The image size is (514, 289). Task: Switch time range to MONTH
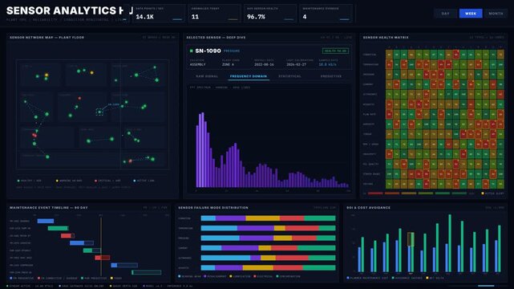pyautogui.click(x=496, y=14)
